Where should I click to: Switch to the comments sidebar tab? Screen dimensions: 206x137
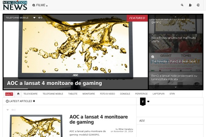(x=148, y=101)
